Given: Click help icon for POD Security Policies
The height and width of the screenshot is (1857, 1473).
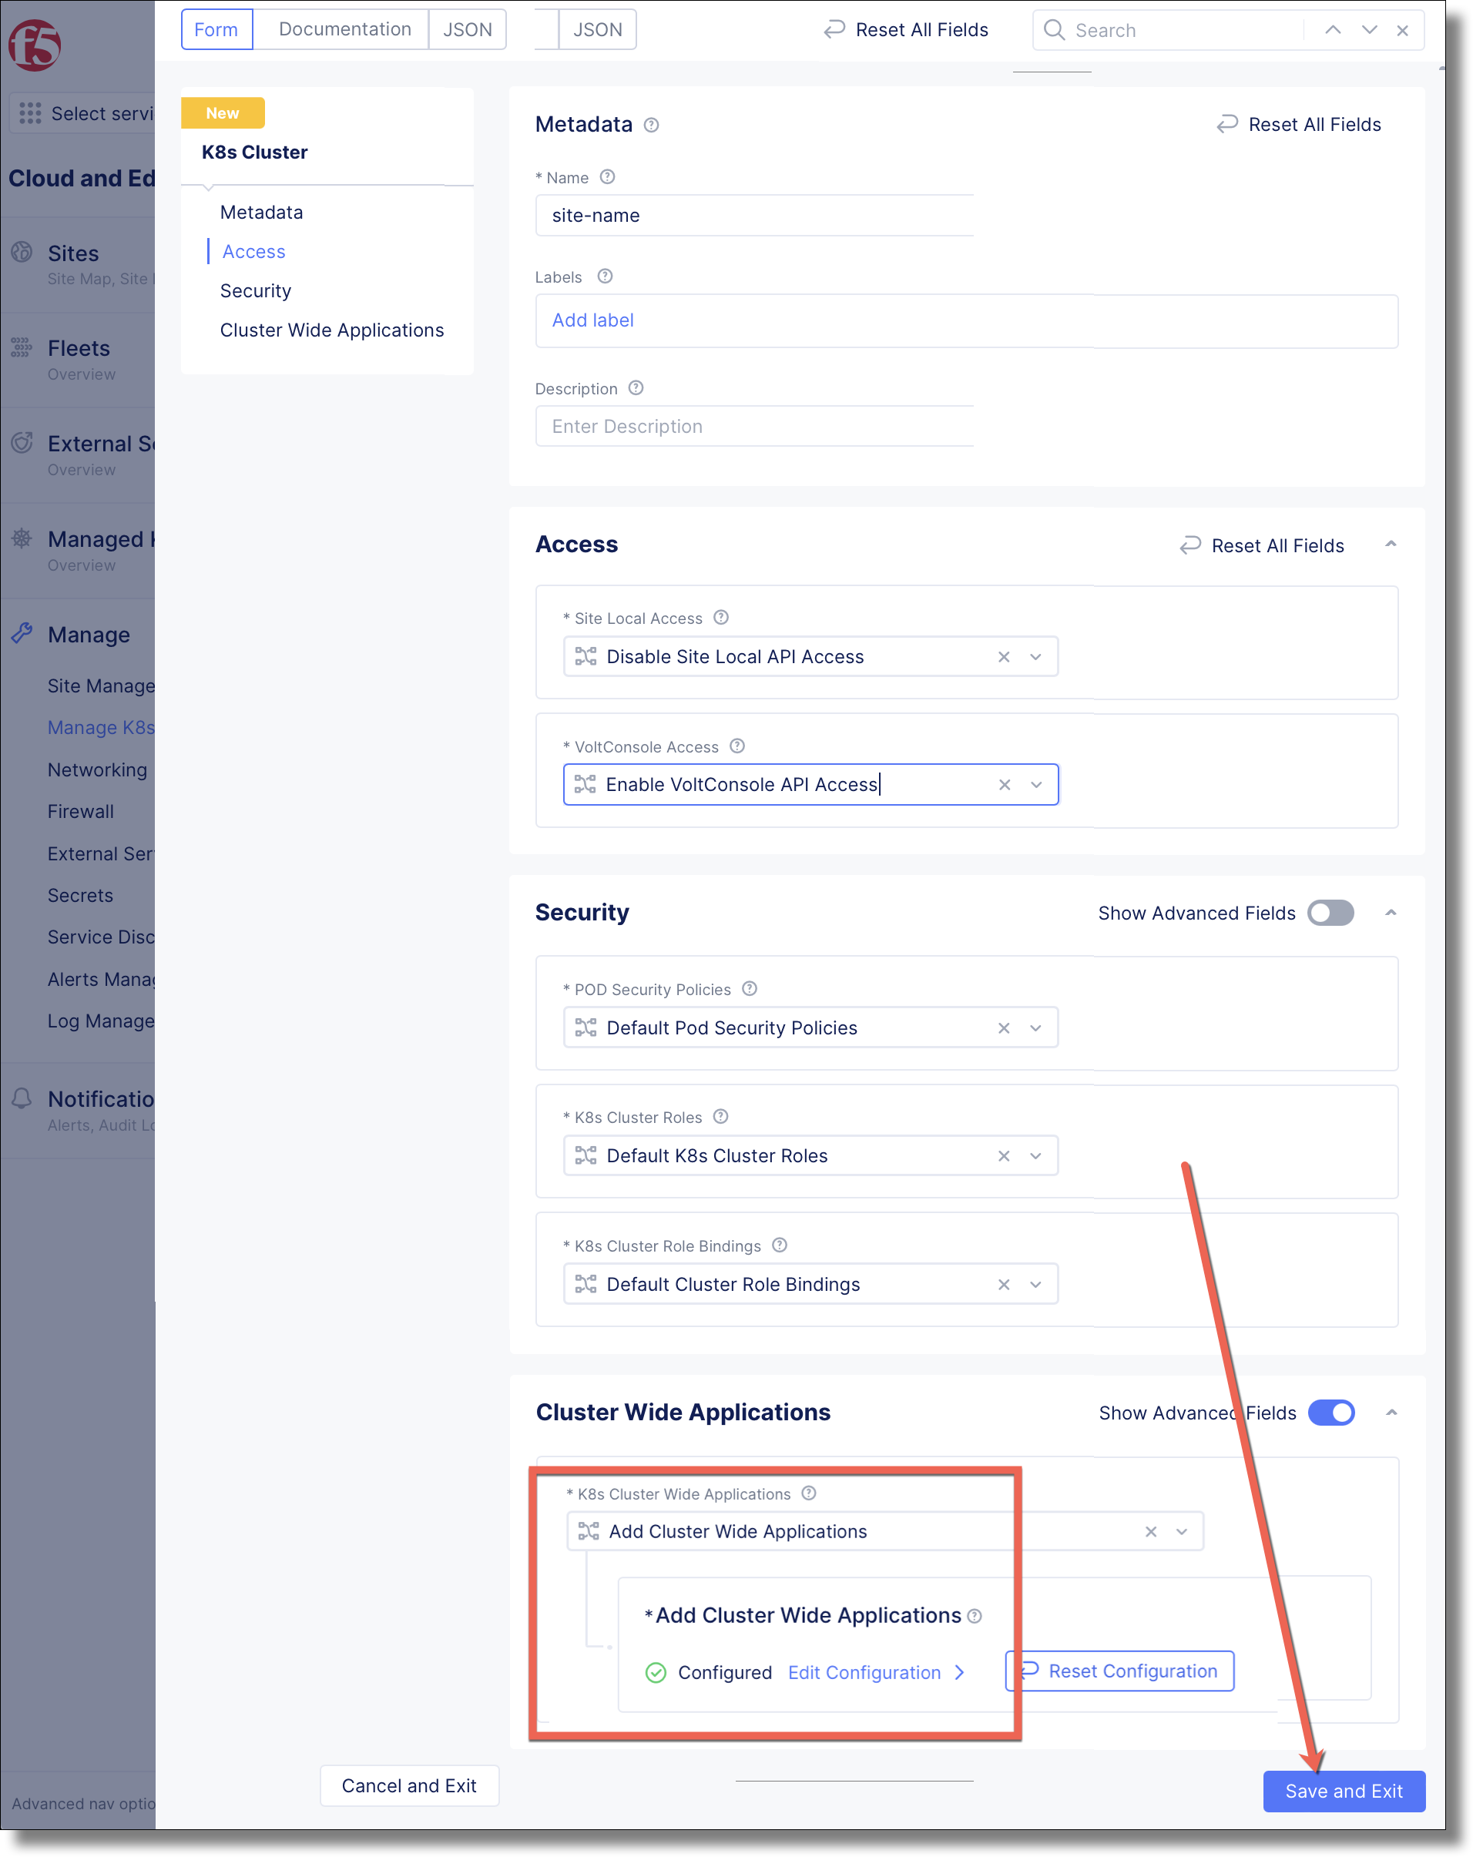Looking at the screenshot, I should tap(750, 989).
